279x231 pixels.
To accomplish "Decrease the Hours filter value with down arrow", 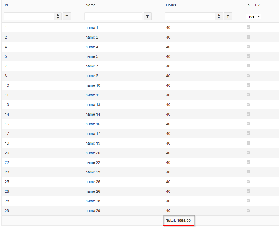I will [219, 18].
